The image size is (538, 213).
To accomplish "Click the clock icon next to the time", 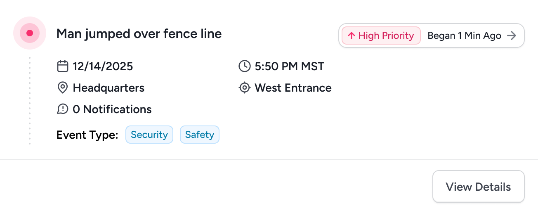I will 245,66.
